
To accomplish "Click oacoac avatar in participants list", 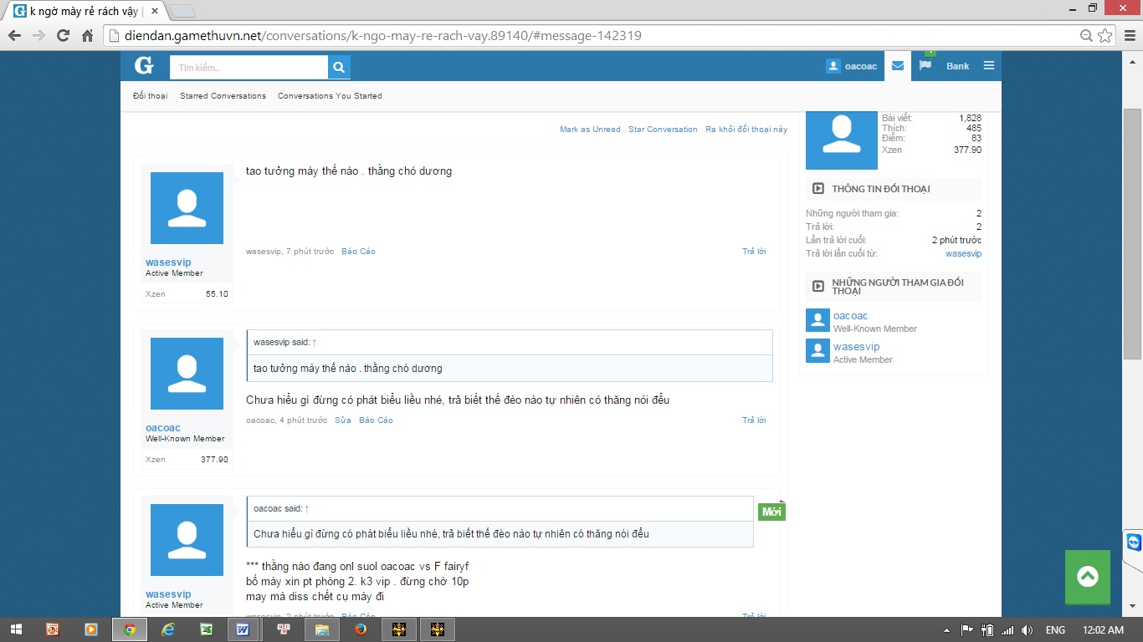I will point(818,320).
